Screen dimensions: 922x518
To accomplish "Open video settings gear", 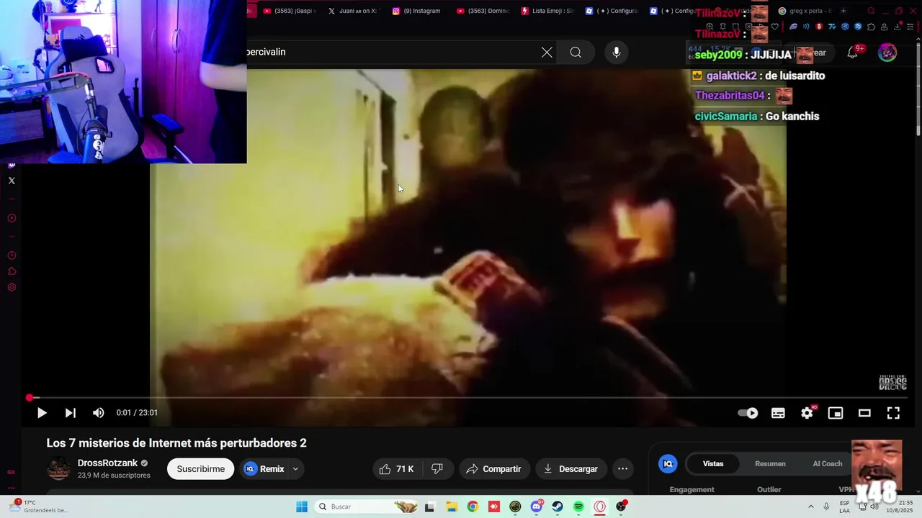I will pyautogui.click(x=807, y=413).
